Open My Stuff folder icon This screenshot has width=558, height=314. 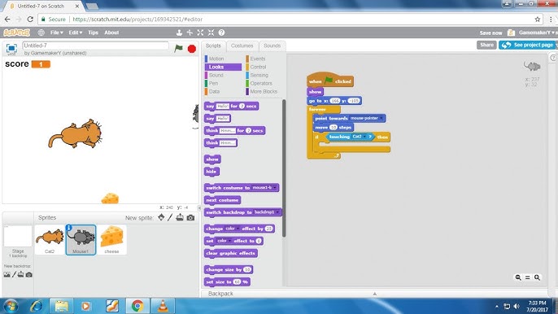pyautogui.click(x=511, y=33)
